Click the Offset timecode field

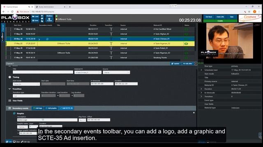99,120
